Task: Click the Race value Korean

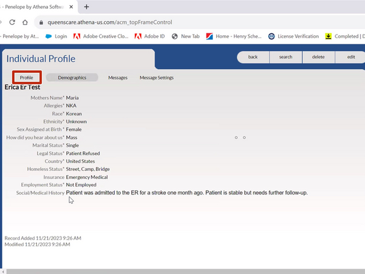Action: tap(74, 114)
